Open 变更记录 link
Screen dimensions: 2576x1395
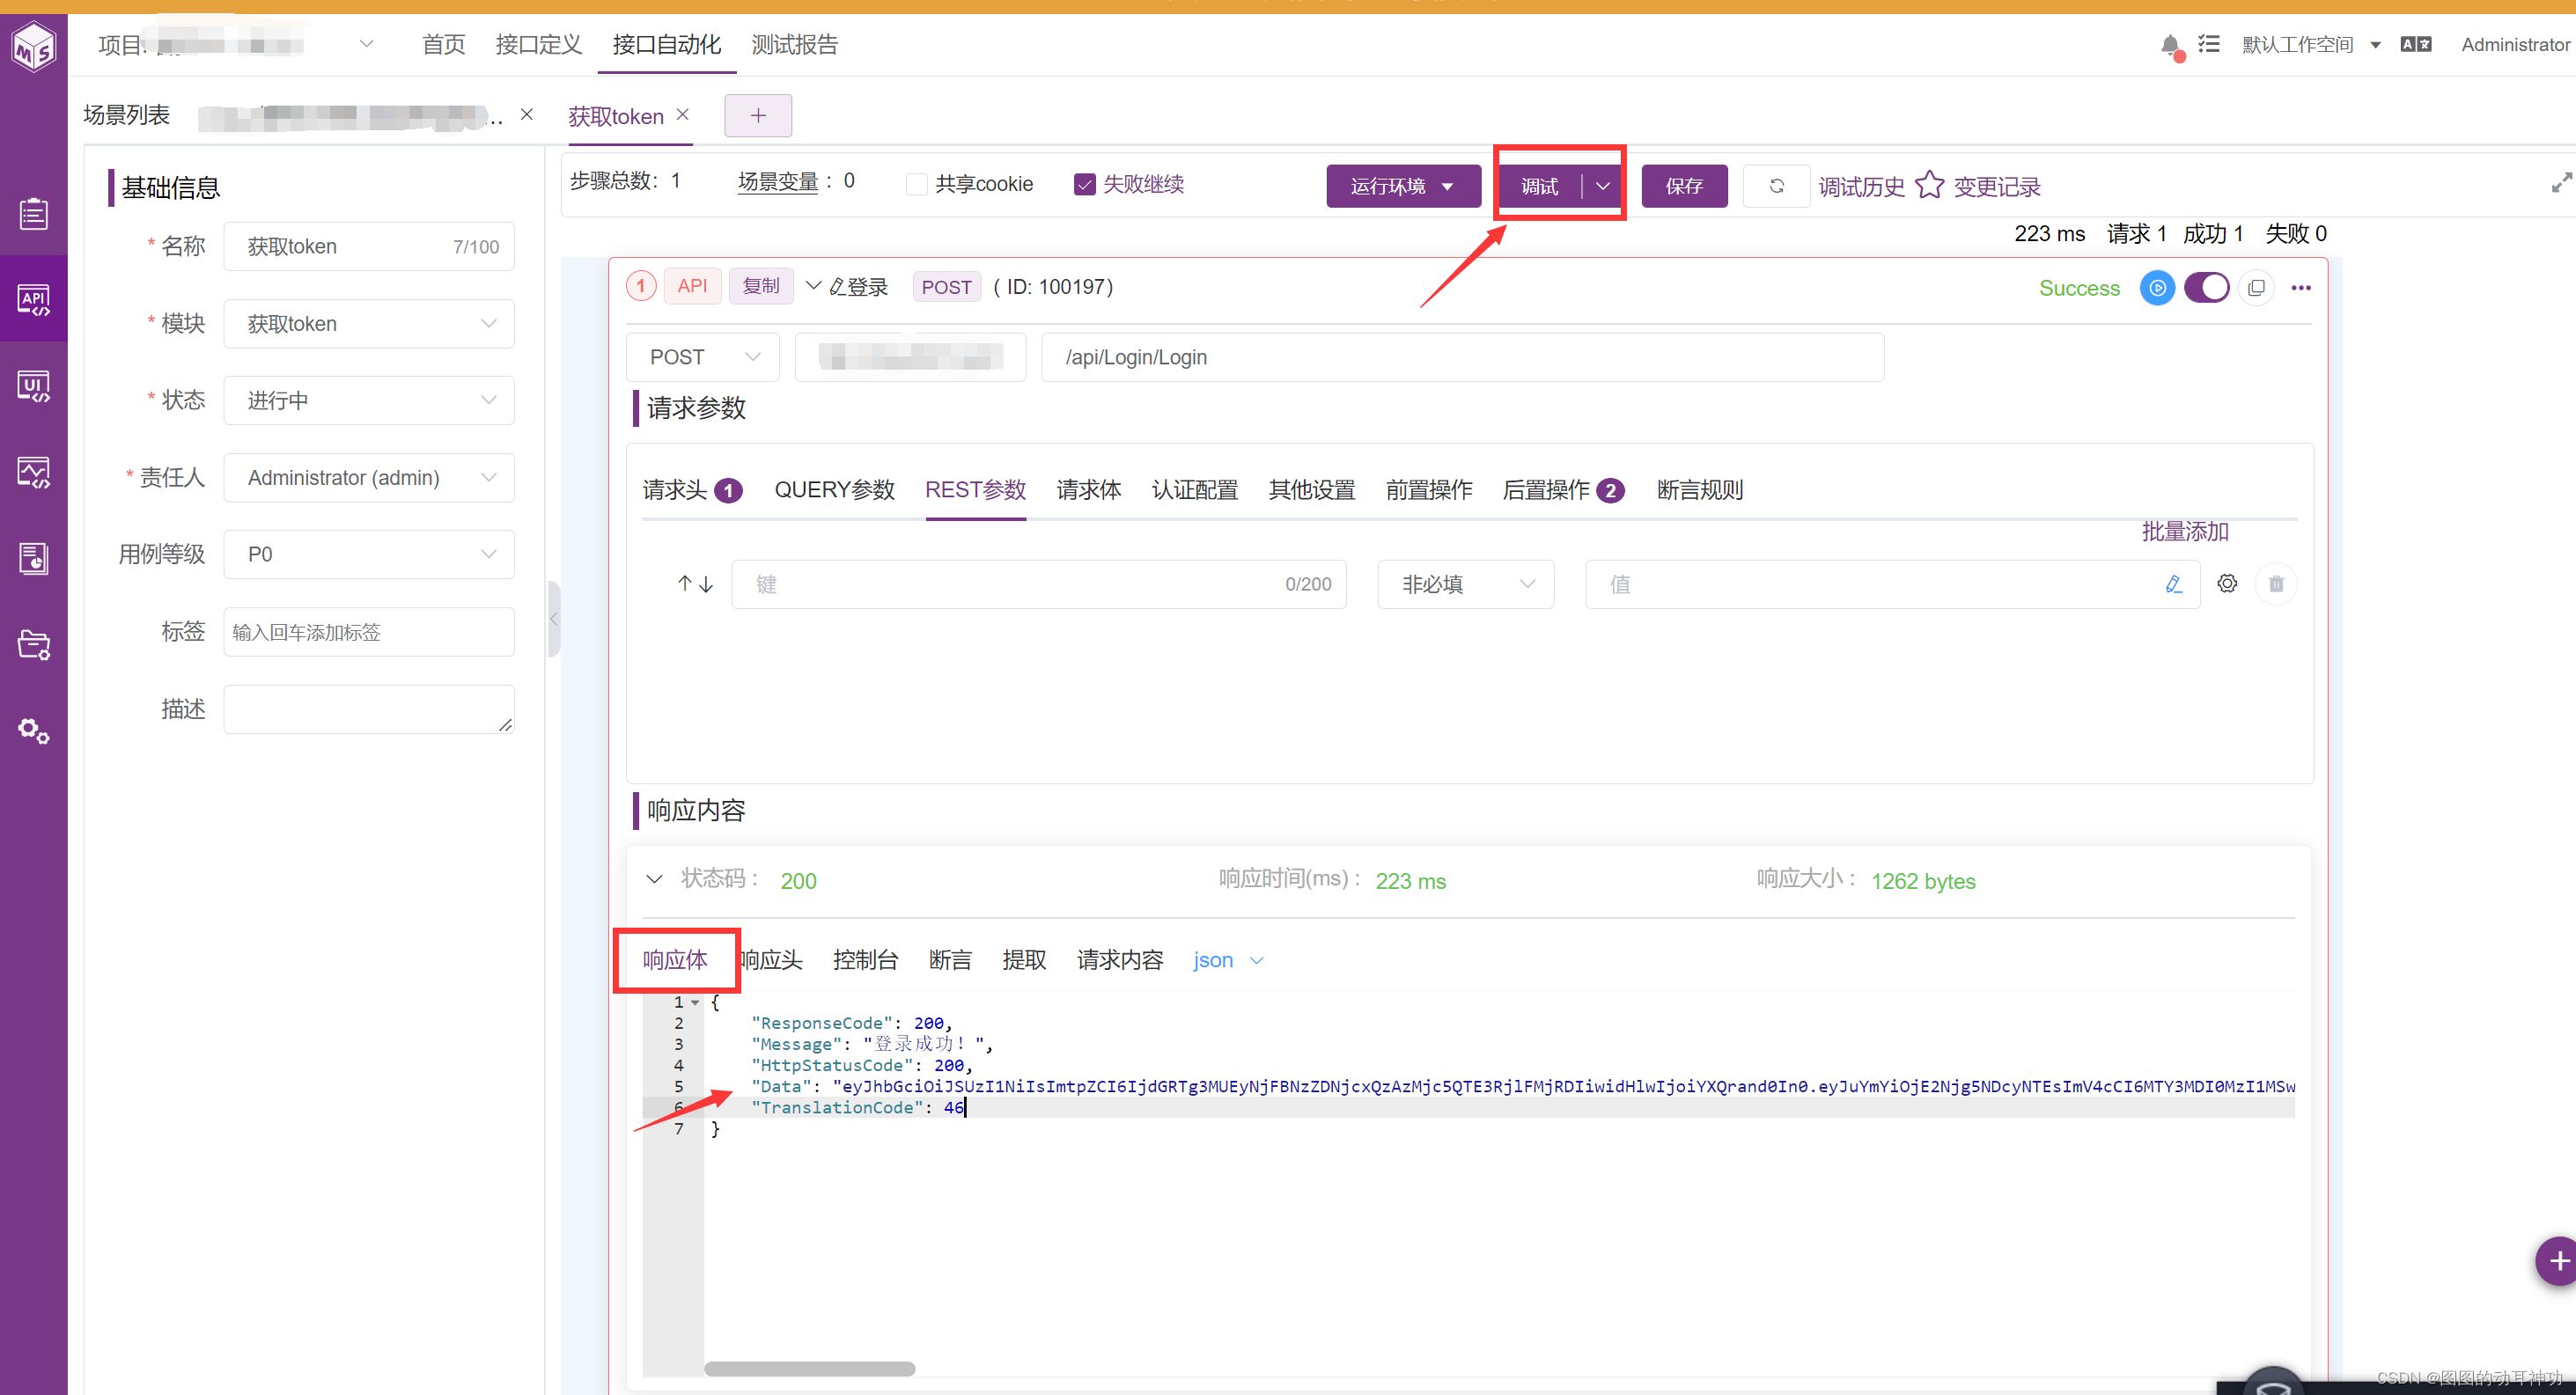point(1997,187)
